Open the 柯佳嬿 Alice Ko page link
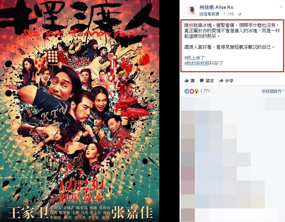 [x=216, y=7]
